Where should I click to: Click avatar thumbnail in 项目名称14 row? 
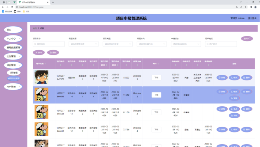[42, 95]
